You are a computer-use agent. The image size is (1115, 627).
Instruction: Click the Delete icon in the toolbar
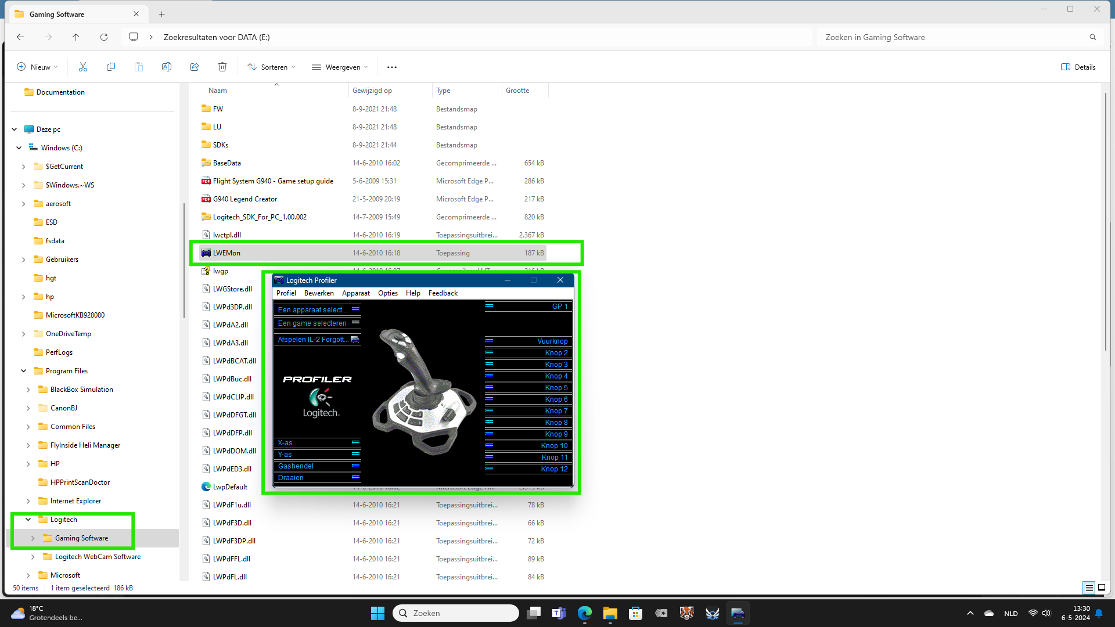tap(222, 67)
